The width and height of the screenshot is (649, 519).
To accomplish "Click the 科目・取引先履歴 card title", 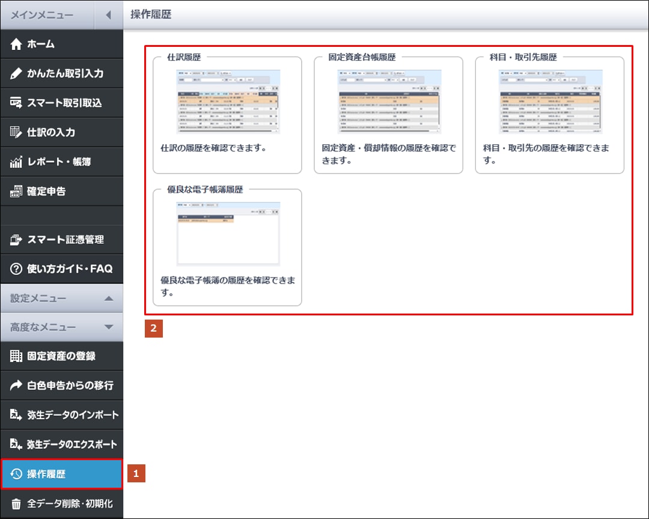I will 523,57.
